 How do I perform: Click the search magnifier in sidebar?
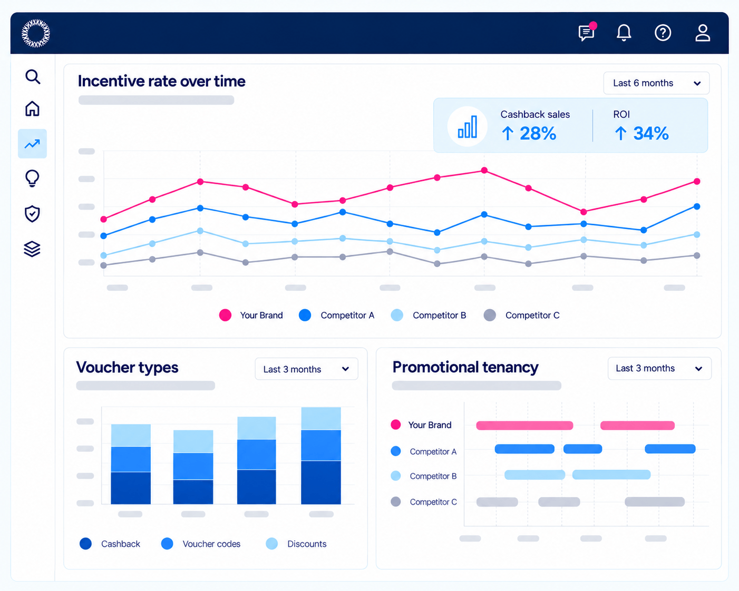click(33, 76)
